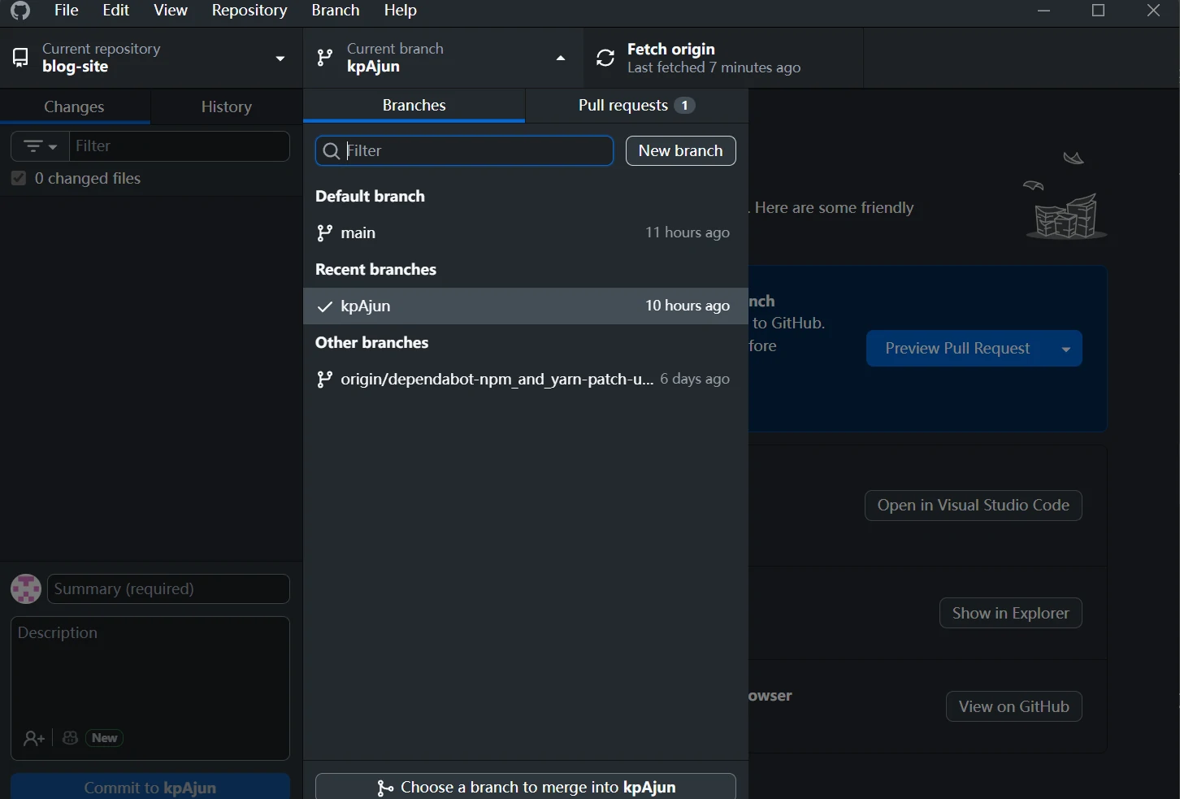Viewport: 1180px width, 799px height.
Task: Click the '6 days ago' timestamp
Action: click(695, 379)
